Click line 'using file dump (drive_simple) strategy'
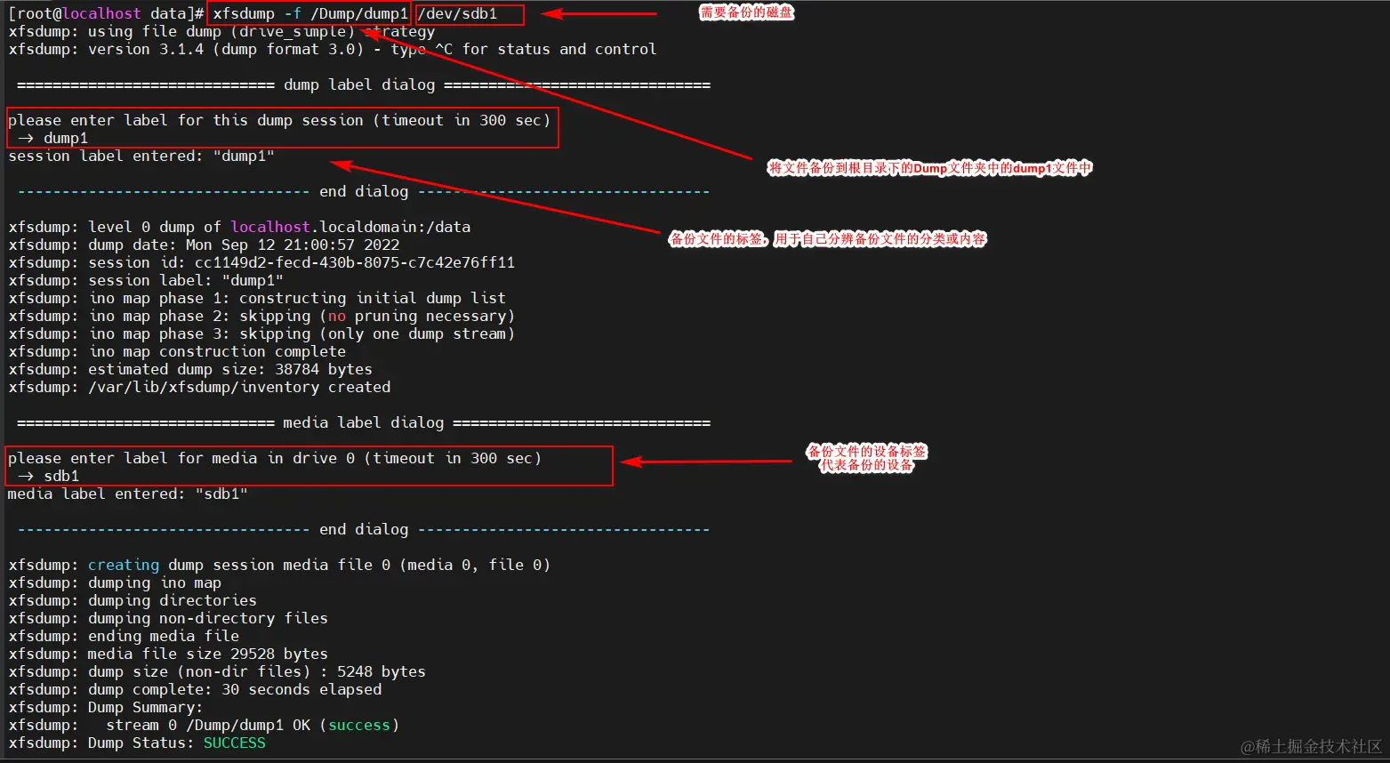The height and width of the screenshot is (763, 1390). point(221,31)
